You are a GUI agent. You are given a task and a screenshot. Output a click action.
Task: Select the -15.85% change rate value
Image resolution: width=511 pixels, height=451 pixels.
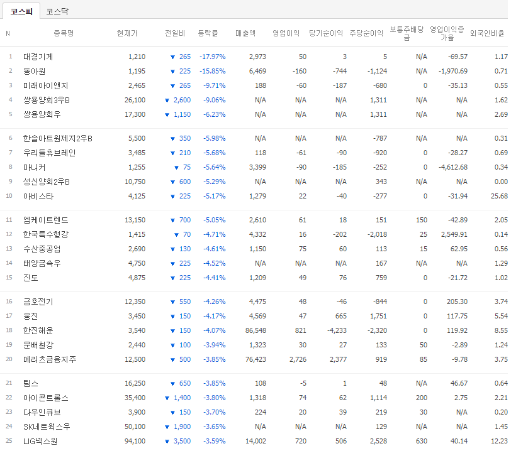(x=213, y=71)
